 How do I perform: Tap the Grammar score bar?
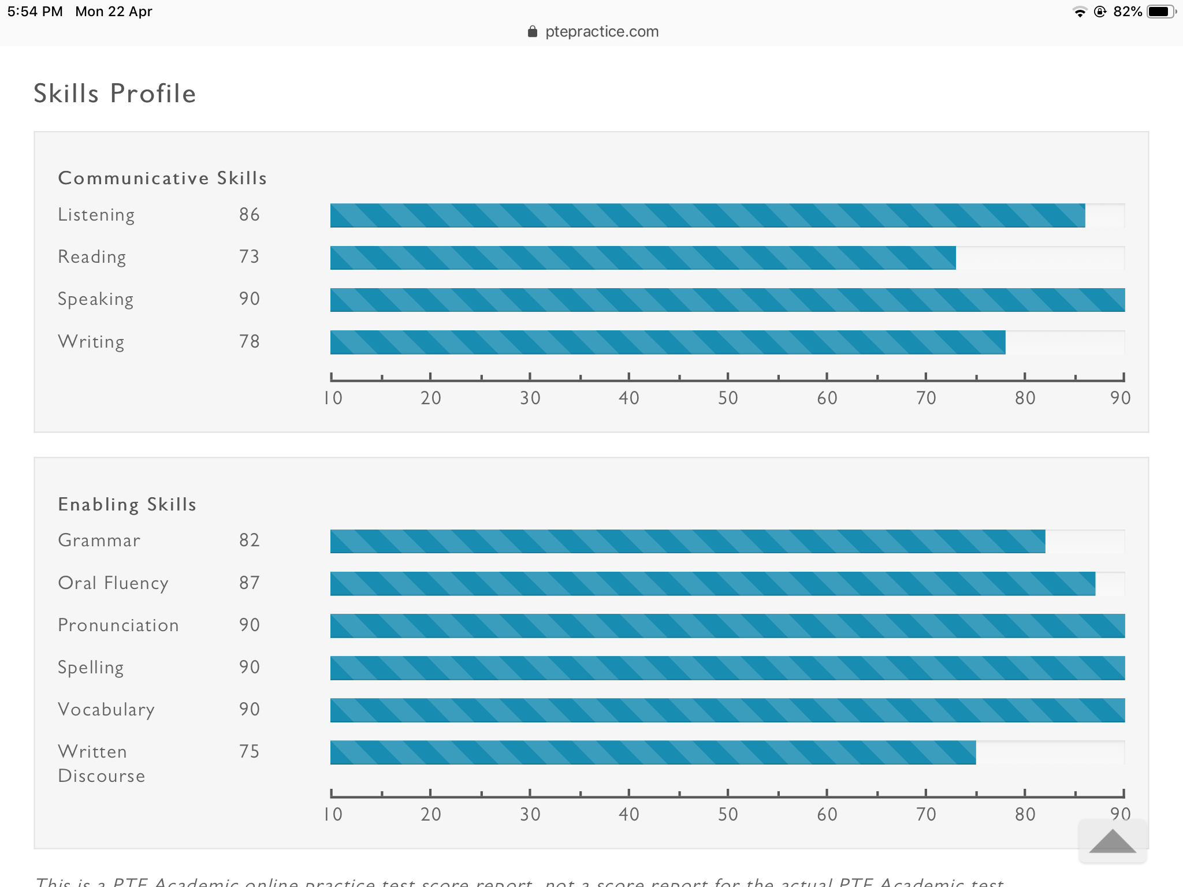[x=687, y=541]
